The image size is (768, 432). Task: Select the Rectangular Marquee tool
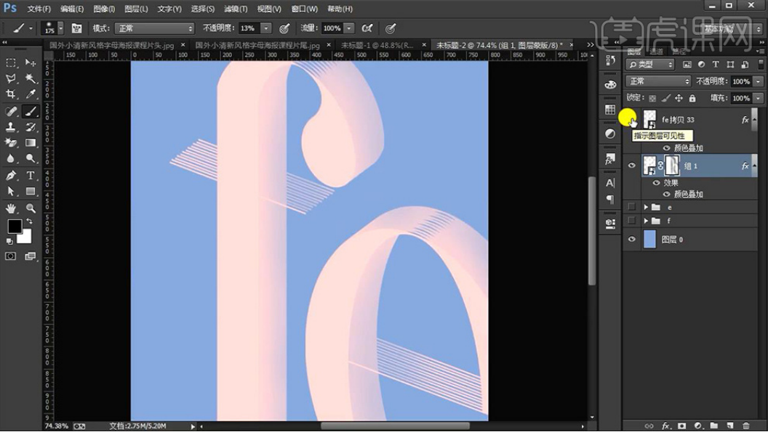(11, 63)
